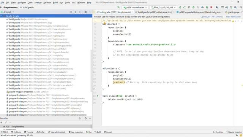This screenshot has height=137, width=243.
Task: Show hidden editor tabs dropdown arrow
Action: pos(241,12)
